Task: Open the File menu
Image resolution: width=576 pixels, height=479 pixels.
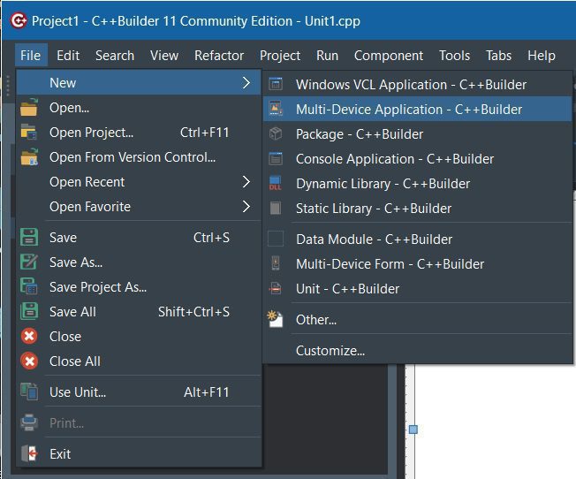Action: [x=31, y=56]
